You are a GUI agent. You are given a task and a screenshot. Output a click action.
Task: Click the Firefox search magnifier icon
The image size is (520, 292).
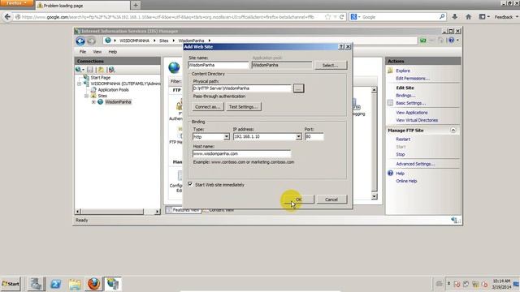[x=442, y=16]
